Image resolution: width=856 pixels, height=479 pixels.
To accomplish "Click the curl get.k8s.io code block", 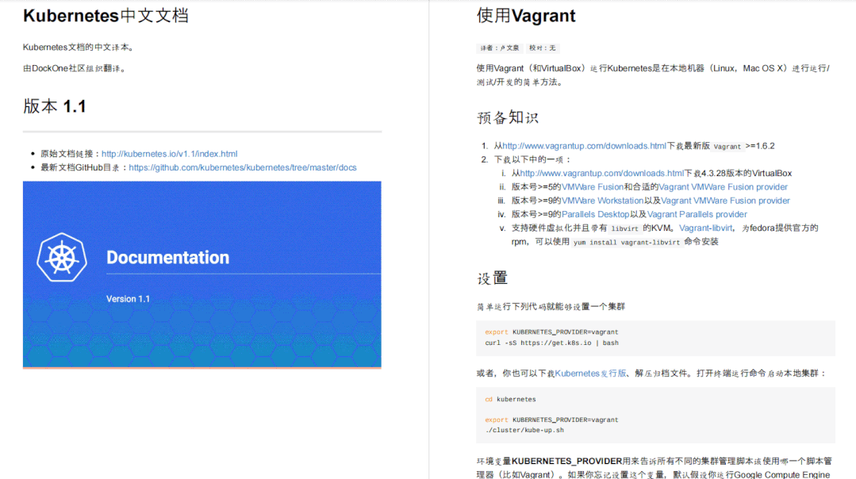I will 655,338.
